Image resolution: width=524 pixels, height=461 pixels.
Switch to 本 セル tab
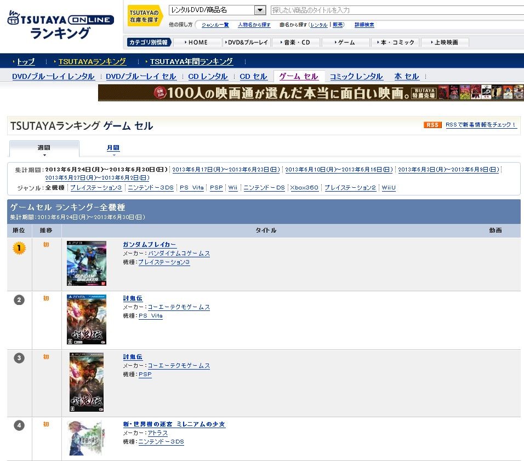pyautogui.click(x=407, y=77)
